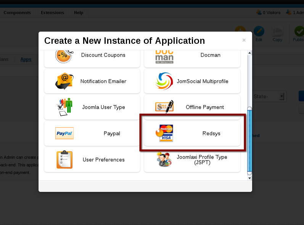Screen dimensions: 304x225
Task: Click the User Preferences clipboard icon
Action: click(64, 160)
